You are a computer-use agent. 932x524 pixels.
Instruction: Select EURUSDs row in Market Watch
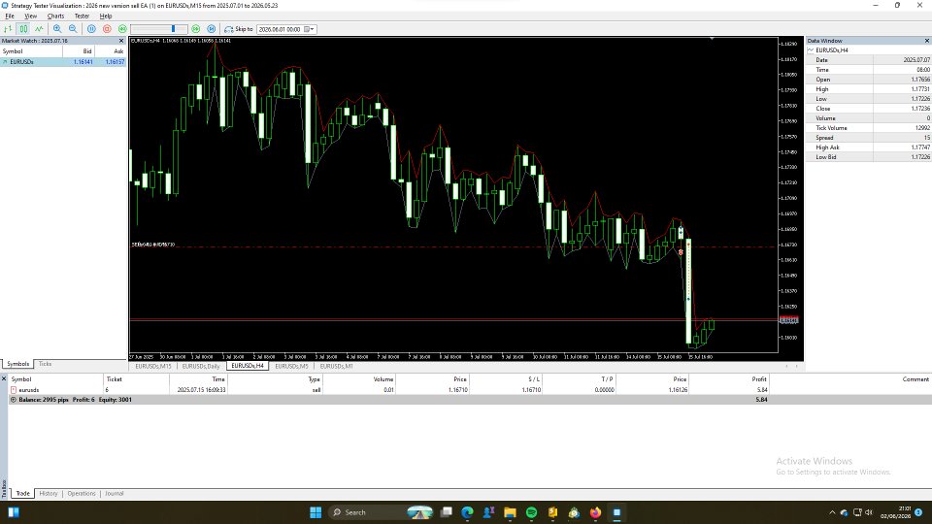[x=63, y=62]
